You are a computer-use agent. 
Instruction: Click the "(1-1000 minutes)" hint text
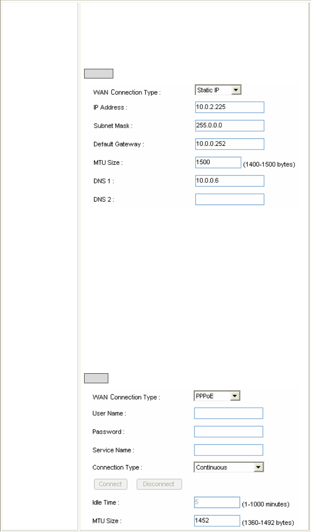click(266, 505)
